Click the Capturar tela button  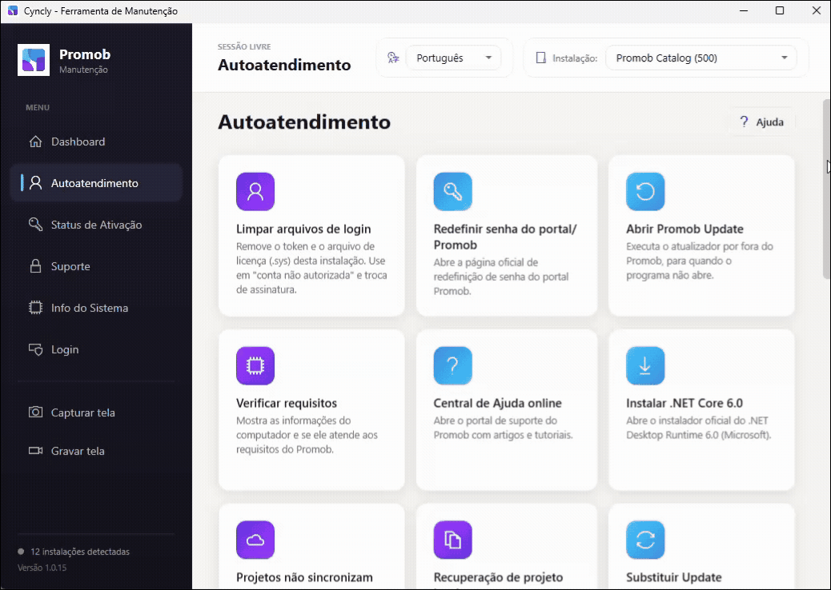96,413
